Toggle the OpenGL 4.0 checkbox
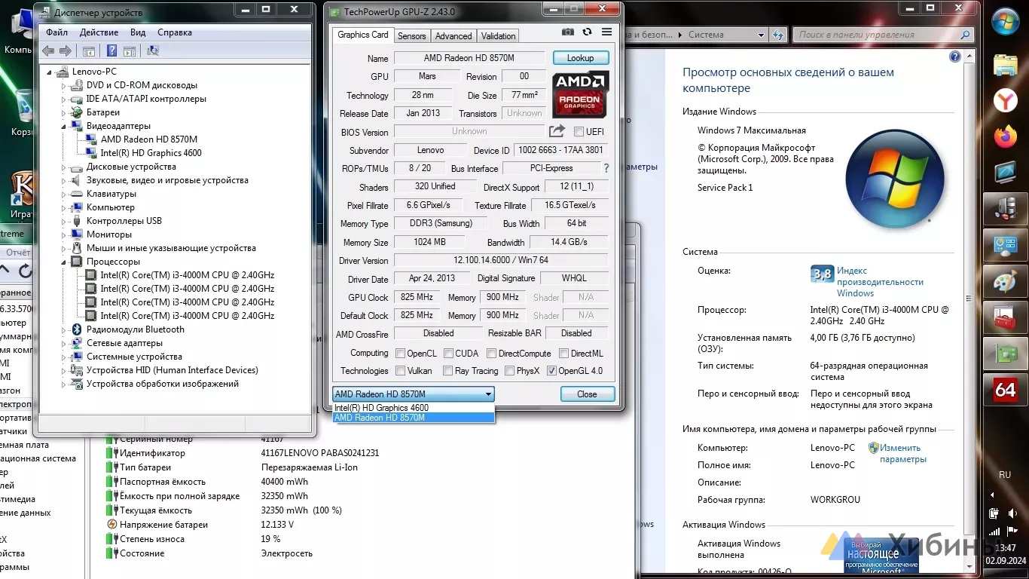This screenshot has height=579, width=1029. tap(551, 371)
